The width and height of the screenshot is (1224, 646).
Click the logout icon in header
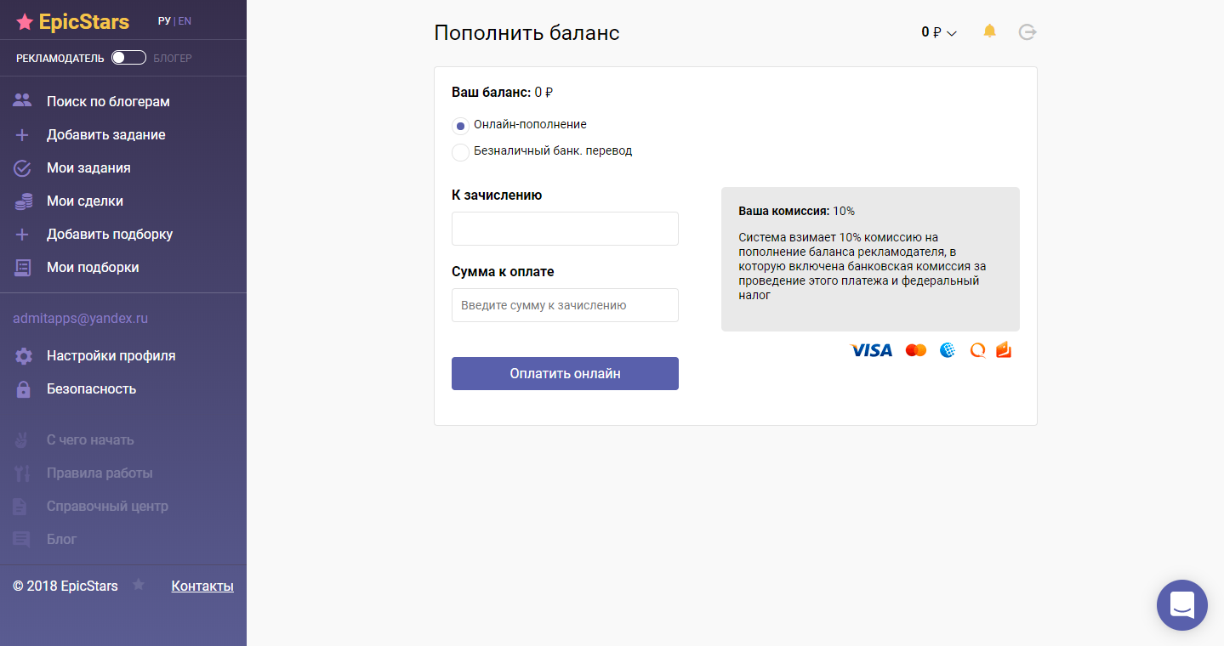1028,32
